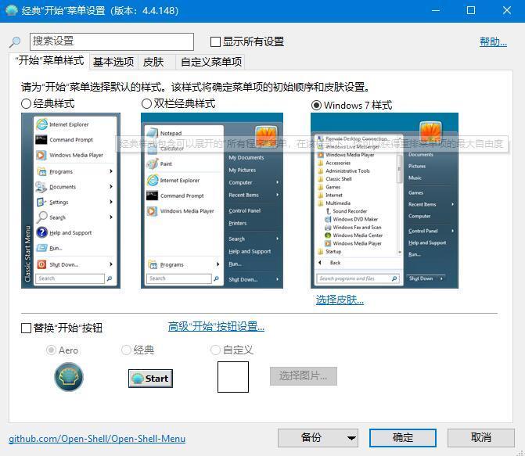
Task: Click into the 搜索设置 search field
Action: 111,41
